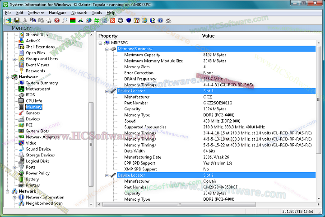Select Shell Extensions tree item
325x217 pixels.
coord(40,47)
